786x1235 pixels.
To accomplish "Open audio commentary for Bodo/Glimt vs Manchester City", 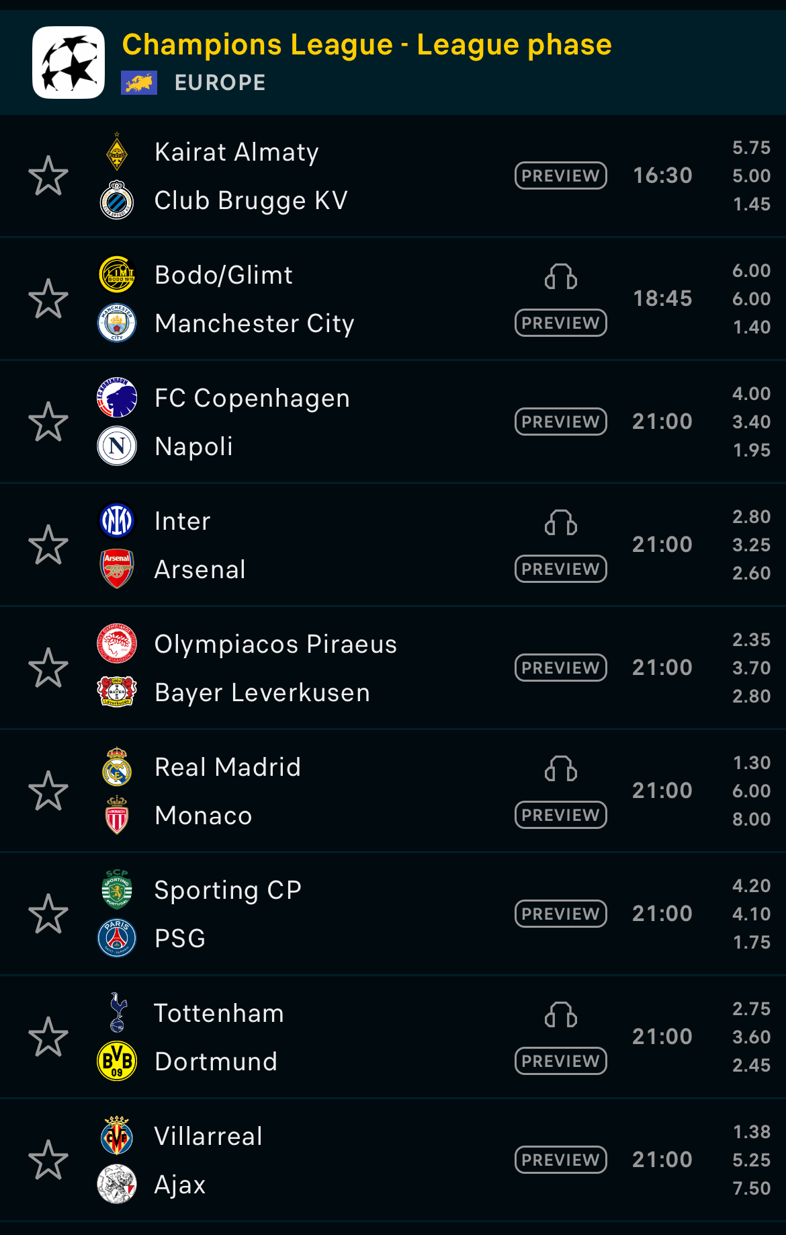I will (x=561, y=276).
